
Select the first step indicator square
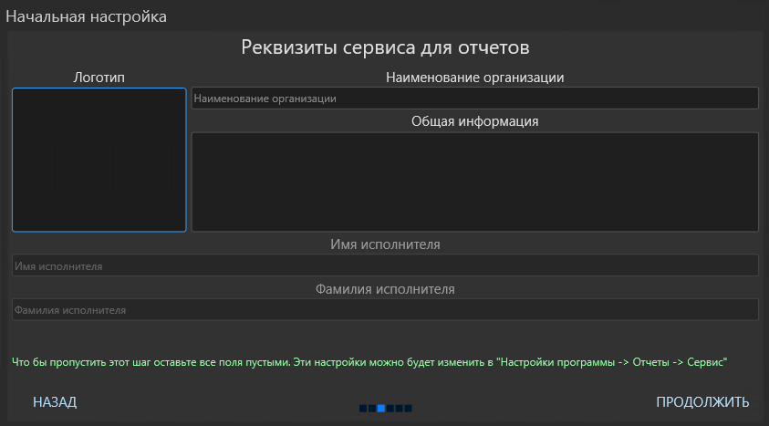pos(363,409)
